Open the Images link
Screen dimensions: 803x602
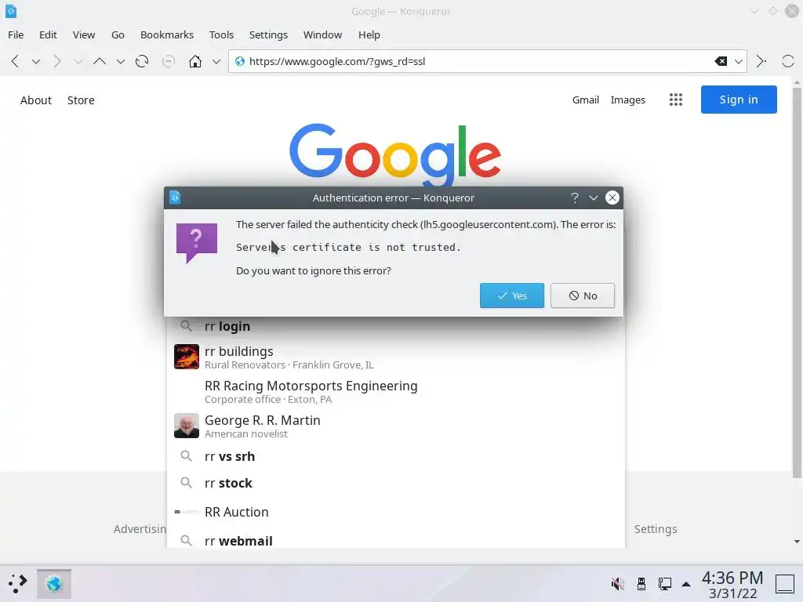coord(628,100)
